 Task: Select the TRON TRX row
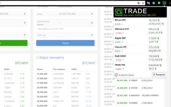pyautogui.click(x=140, y=67)
